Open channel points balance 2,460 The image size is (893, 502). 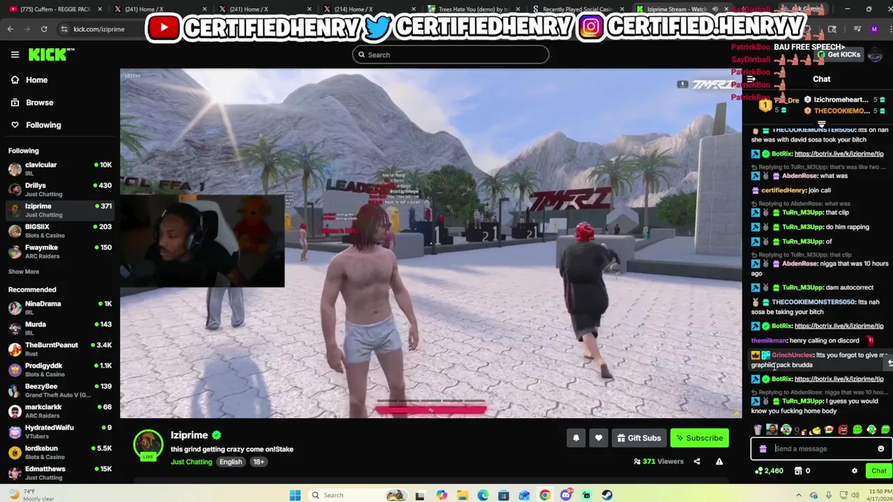click(769, 471)
